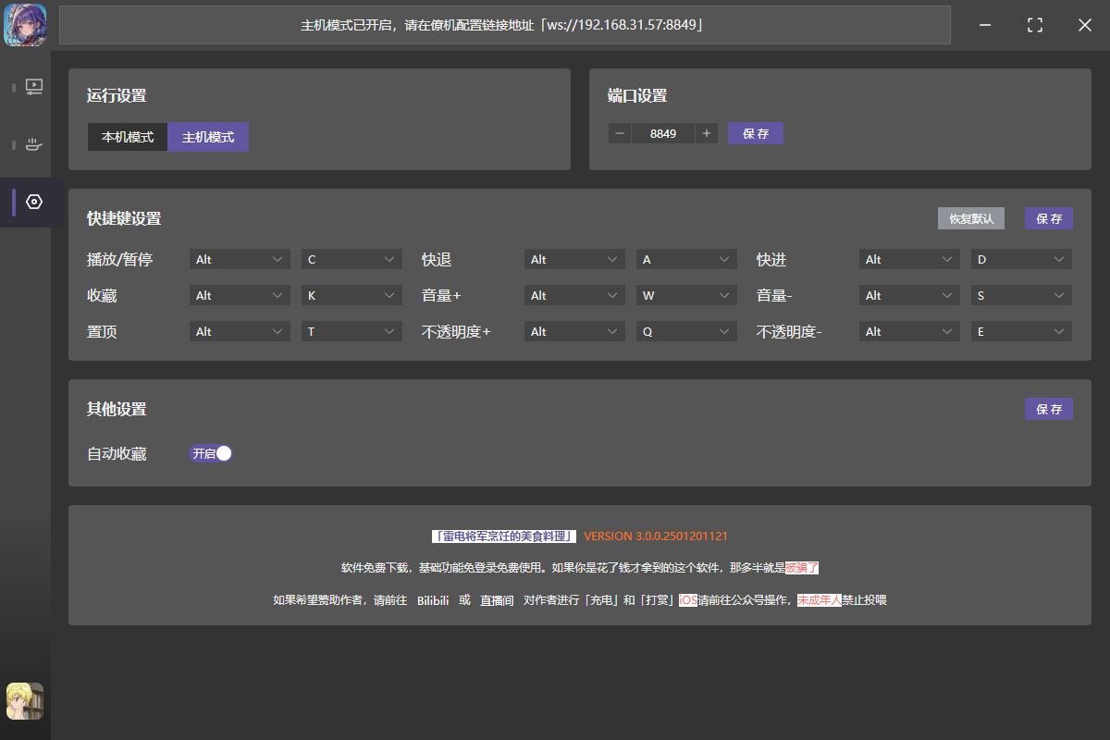Expand the 音量+ key dropdown showing W

[686, 296]
